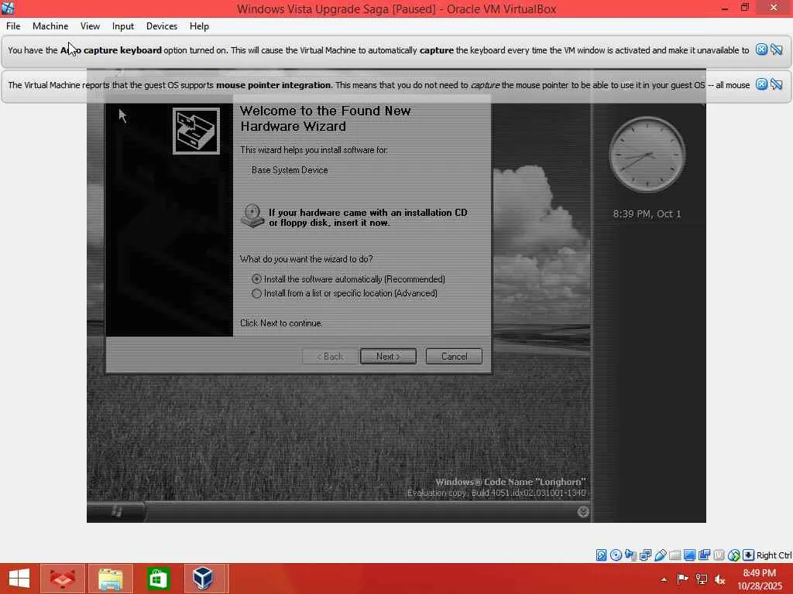
Task: Click Cancel in the hardware wizard
Action: (454, 356)
